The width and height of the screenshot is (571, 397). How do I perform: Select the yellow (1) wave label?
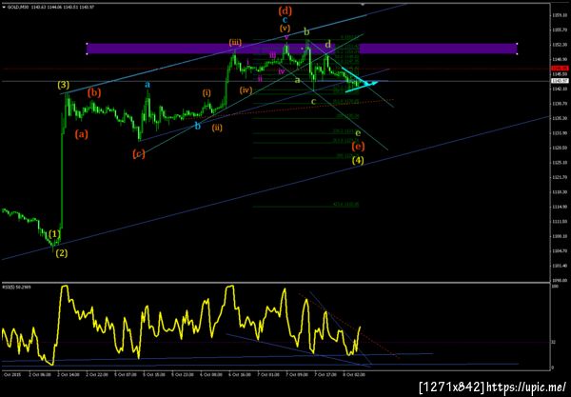point(54,234)
